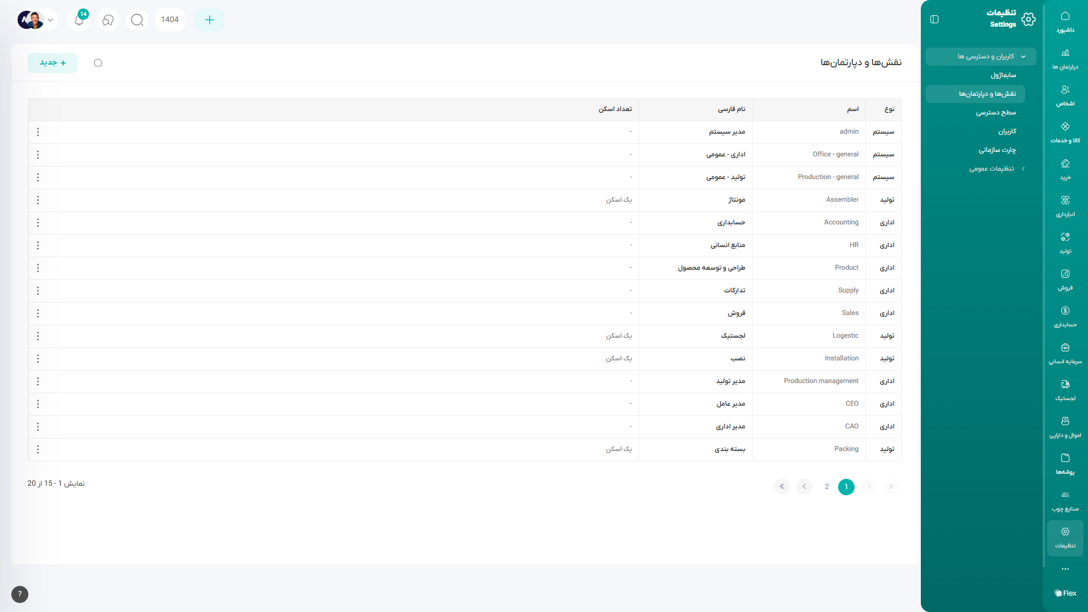Click the global search magnifier in top bar
Viewport: 1088px width, 612px height.
137,20
